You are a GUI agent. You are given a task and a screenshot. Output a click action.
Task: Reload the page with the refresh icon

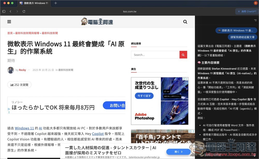(24, 11)
